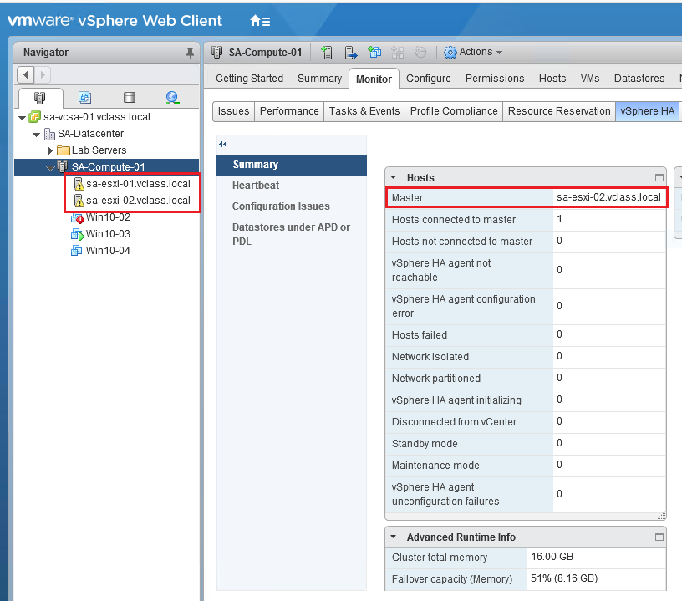Click the Add Host toolbar icon

[x=327, y=53]
